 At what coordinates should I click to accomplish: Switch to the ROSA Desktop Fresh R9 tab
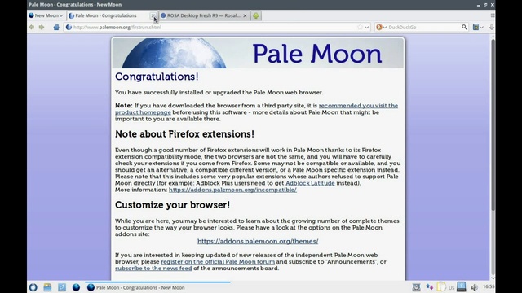[x=204, y=15]
